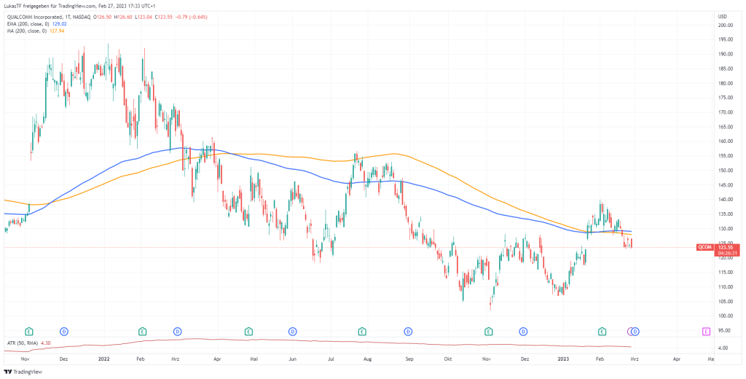Click the green earnings marker at Feb 2023
This screenshot has height=379, width=746.
602,332
